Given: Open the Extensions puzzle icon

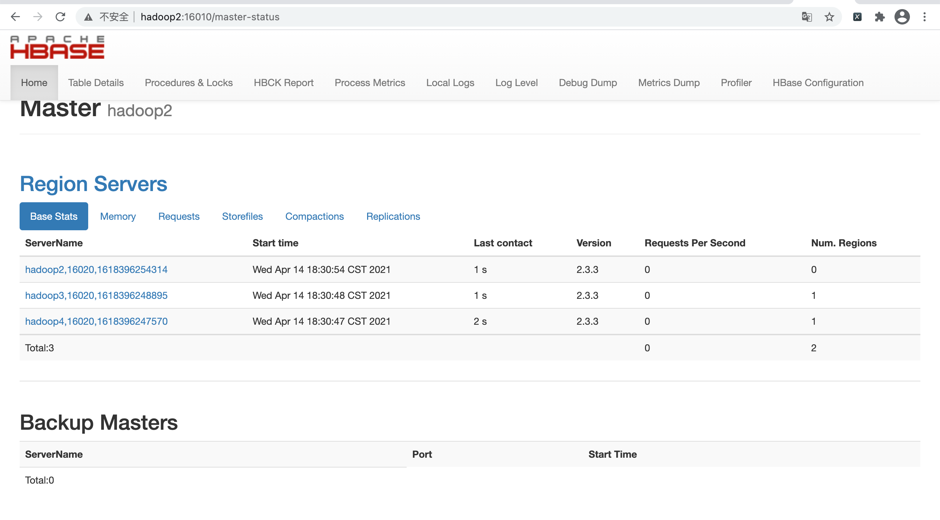Looking at the screenshot, I should click(879, 17).
